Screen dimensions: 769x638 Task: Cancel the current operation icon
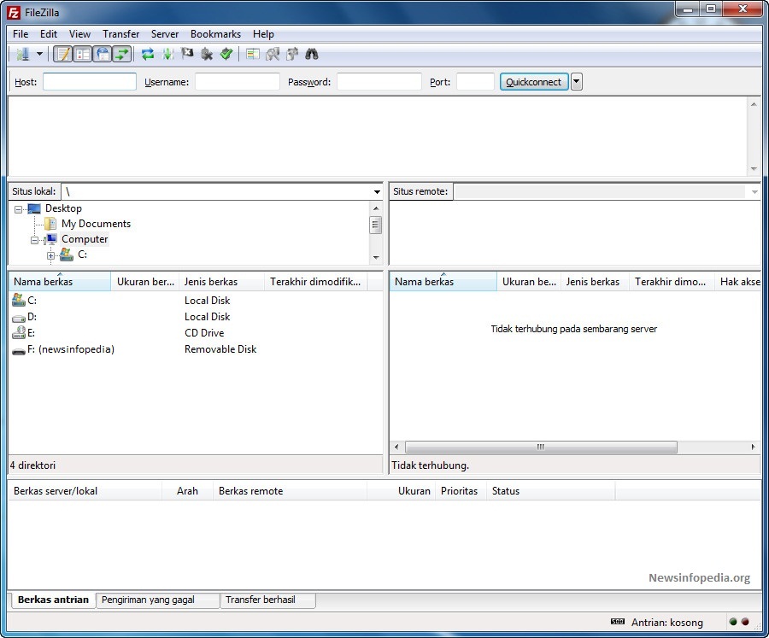point(187,54)
